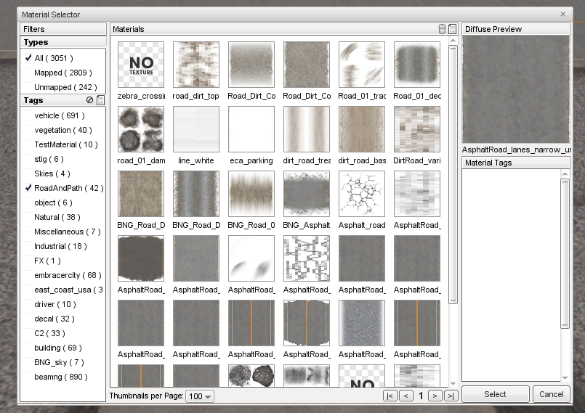
Task: Select the BNG_Road_0 material thumbnail
Action: click(x=251, y=194)
